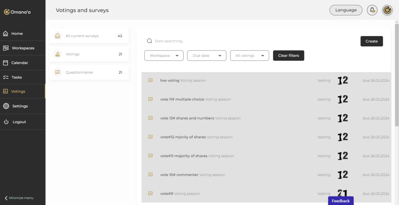Expand the All votings dropdown
Image resolution: width=399 pixels, height=205 pixels.
pyautogui.click(x=249, y=56)
